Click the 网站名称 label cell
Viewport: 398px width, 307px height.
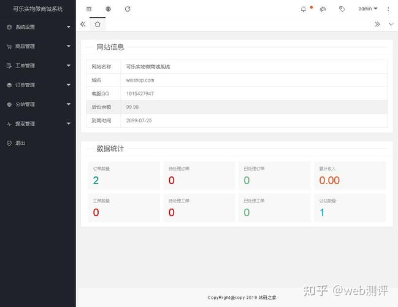(x=104, y=66)
